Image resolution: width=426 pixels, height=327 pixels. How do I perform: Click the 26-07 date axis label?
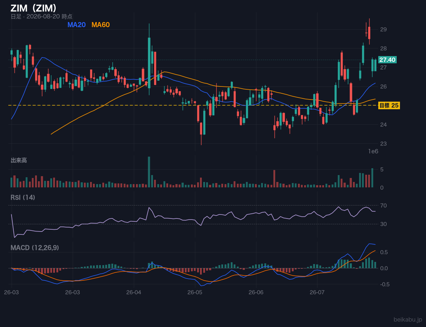[317, 293]
